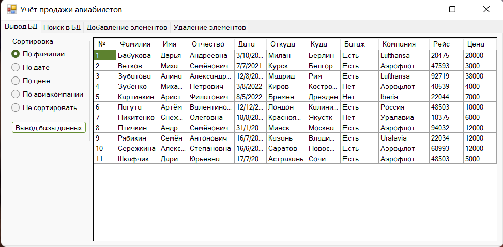Click the application icon in title bar
The height and width of the screenshot is (247, 503).
tap(11, 10)
